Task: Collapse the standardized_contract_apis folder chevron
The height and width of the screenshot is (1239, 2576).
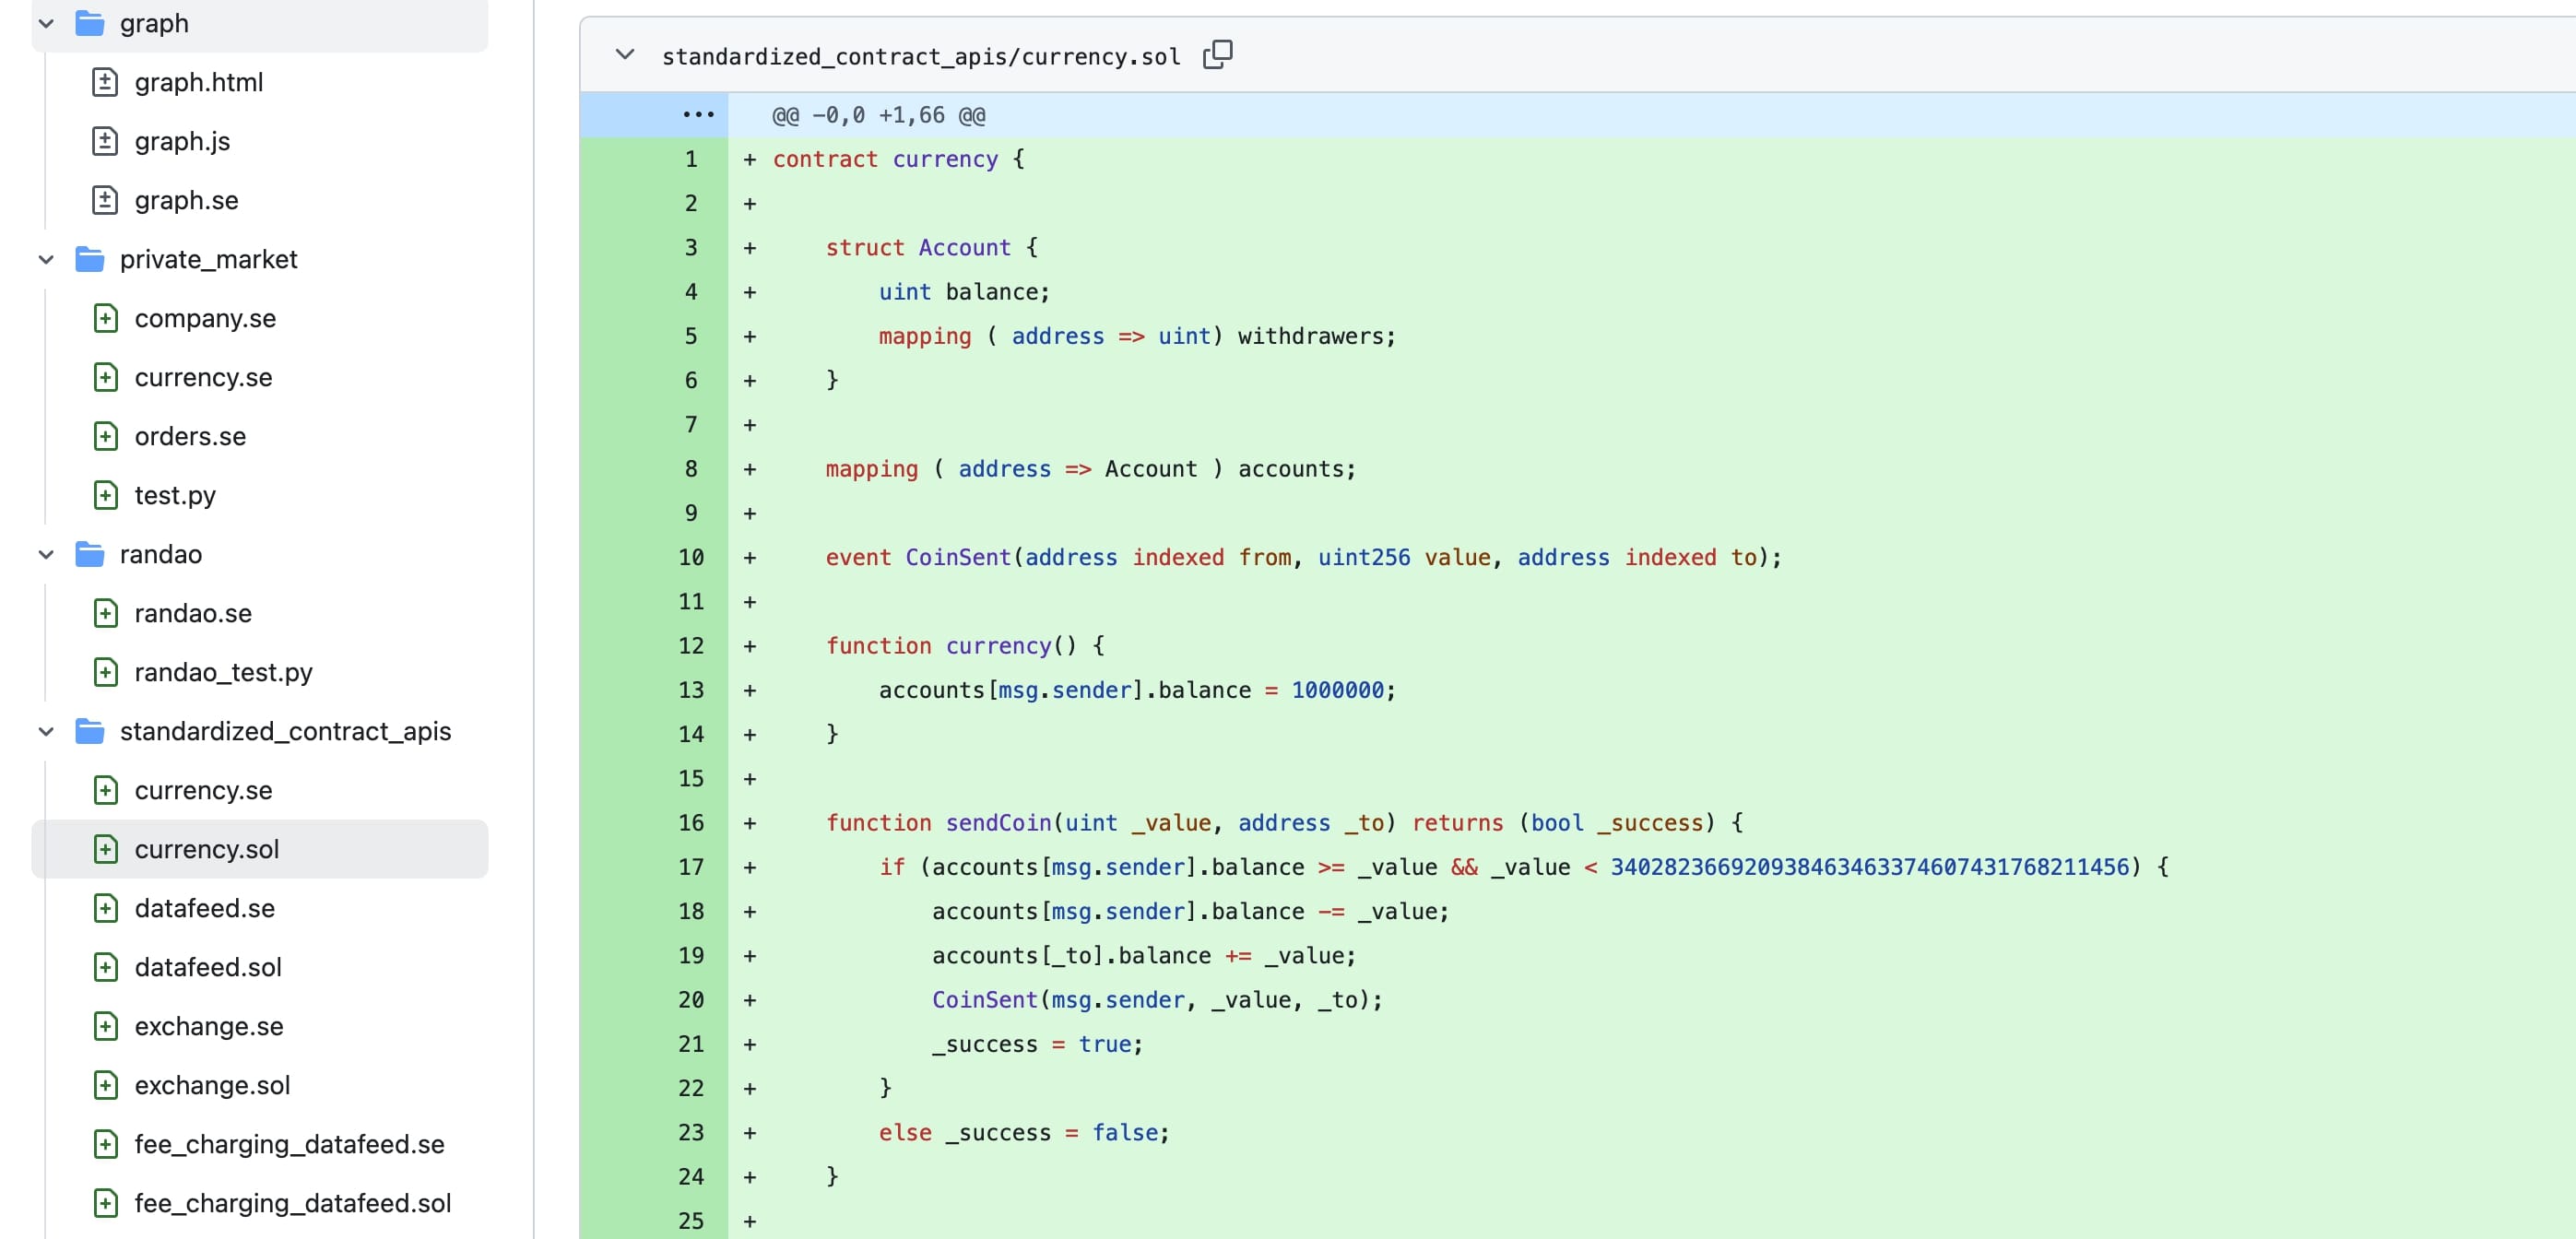Action: [x=46, y=731]
